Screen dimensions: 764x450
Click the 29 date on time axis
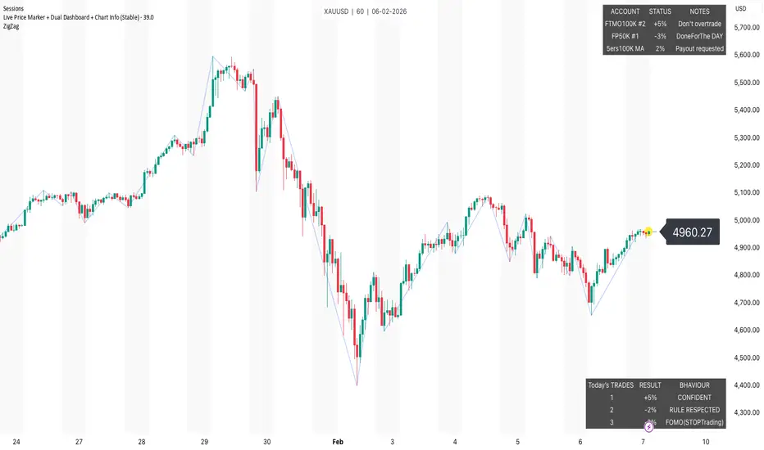[x=205, y=441]
